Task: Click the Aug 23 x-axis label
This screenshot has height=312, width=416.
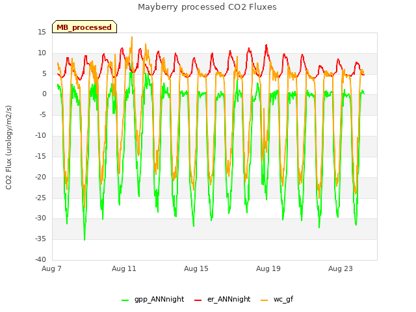Action: pyautogui.click(x=341, y=268)
